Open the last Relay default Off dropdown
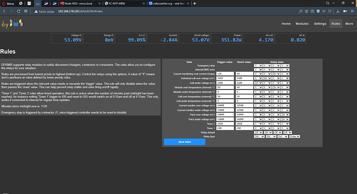 point(288,132)
